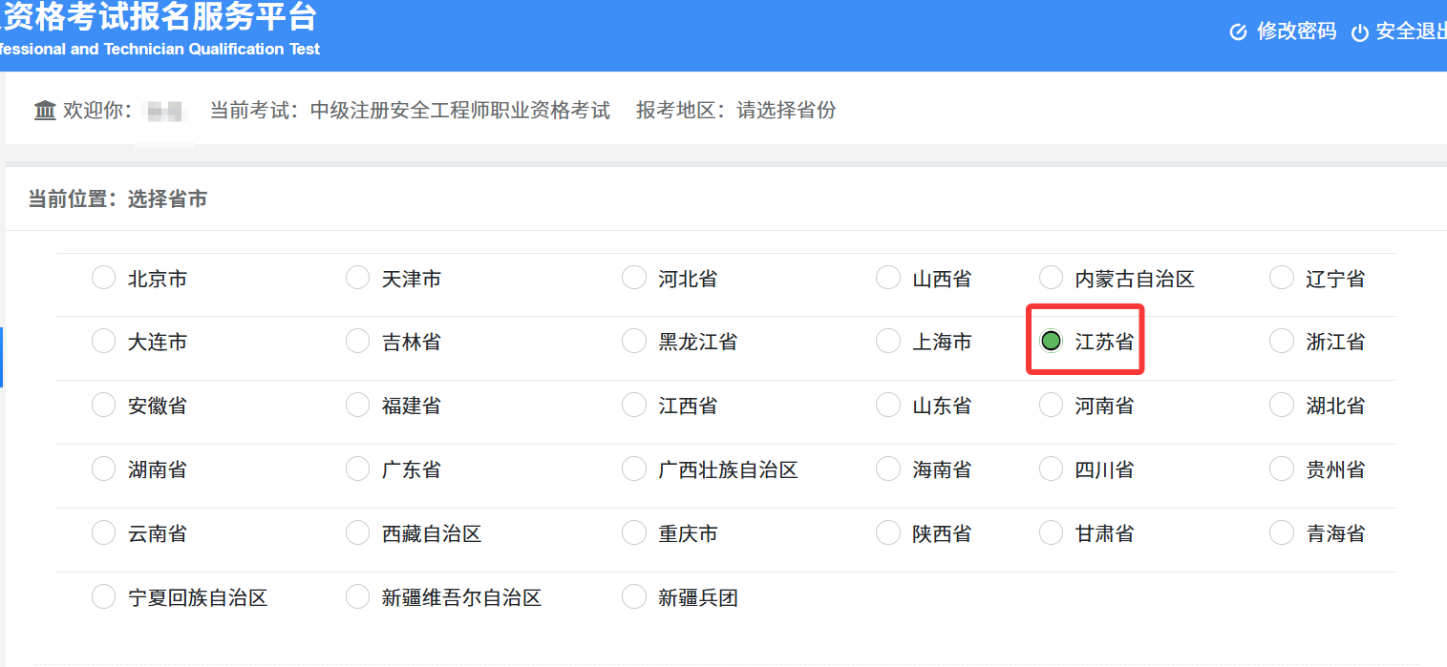Pick 广东省 as your province
The image size is (1447, 667).
pos(357,468)
